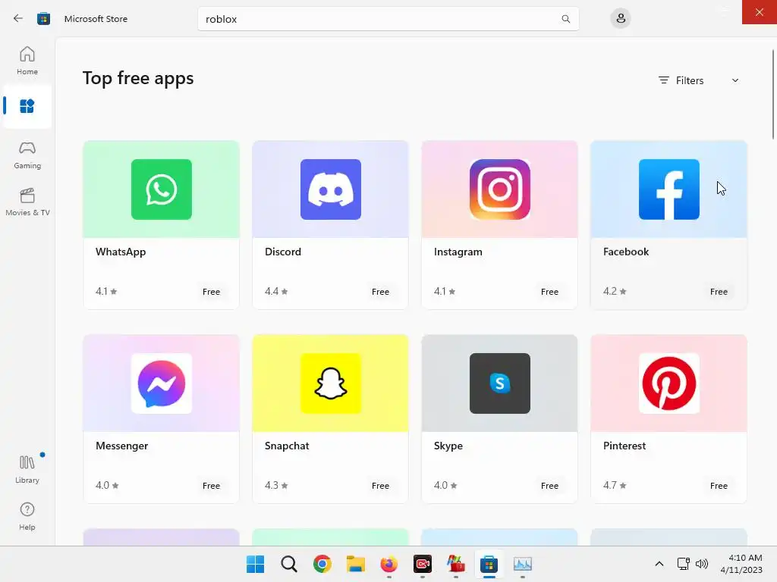The image size is (777, 582).
Task: Click the 4.3 star rating on Snapchat
Action: click(x=276, y=485)
